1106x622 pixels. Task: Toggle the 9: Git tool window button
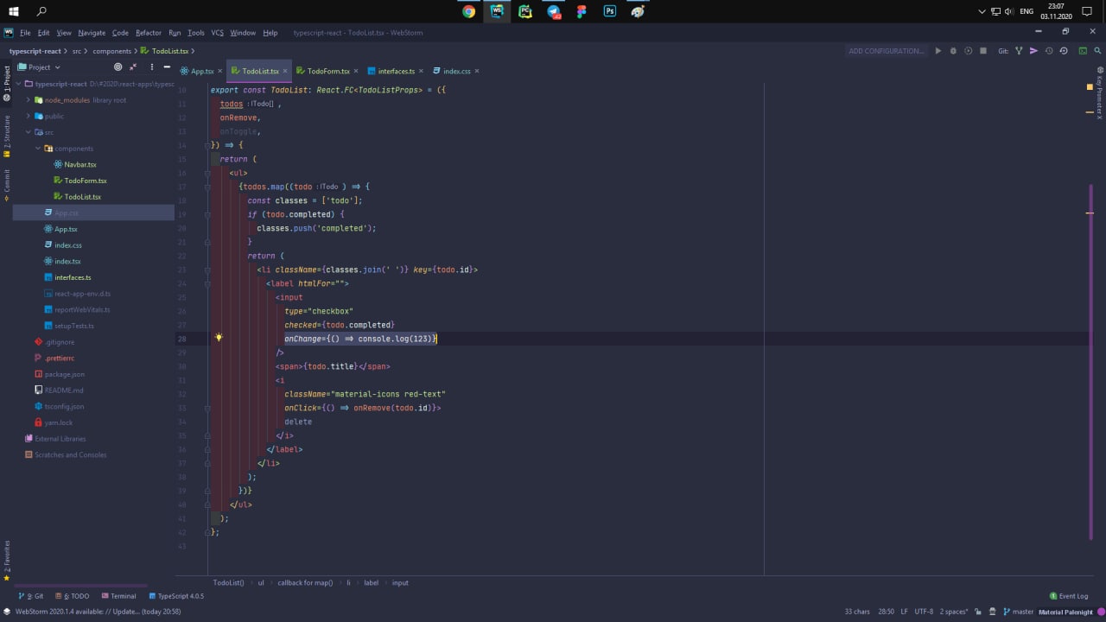tap(31, 596)
